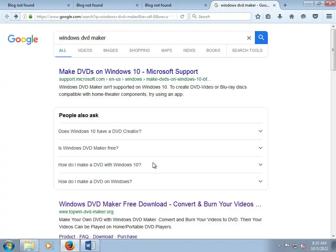Show hidden system tray icons arrow
The width and height of the screenshot is (336, 252).
point(279,246)
